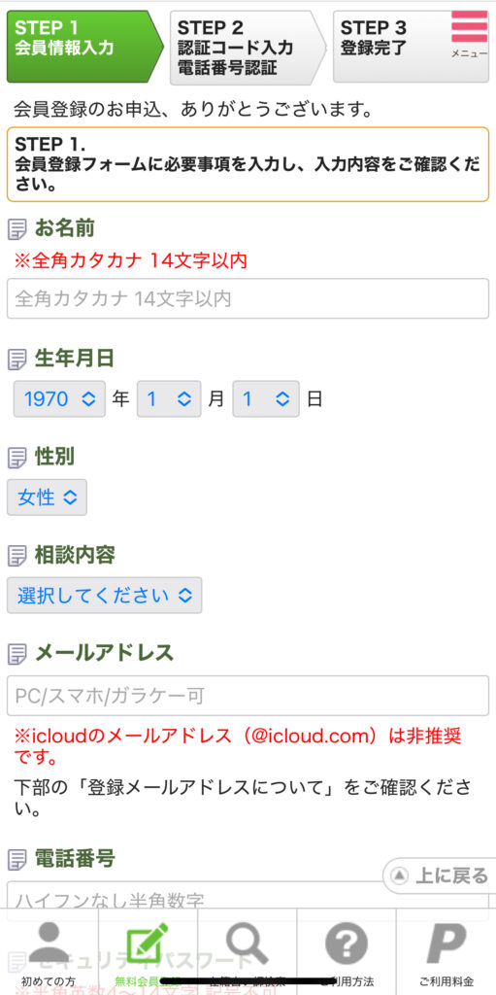Open the birth month dropdown

(x=169, y=398)
